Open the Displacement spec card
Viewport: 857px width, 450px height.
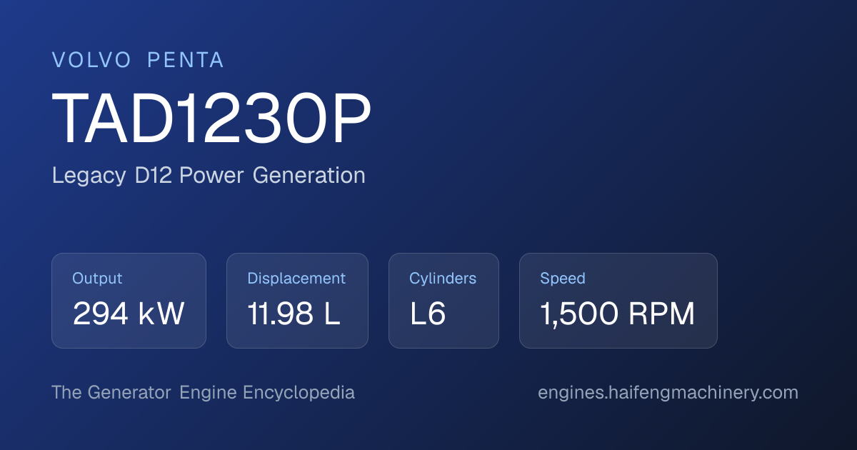297,301
